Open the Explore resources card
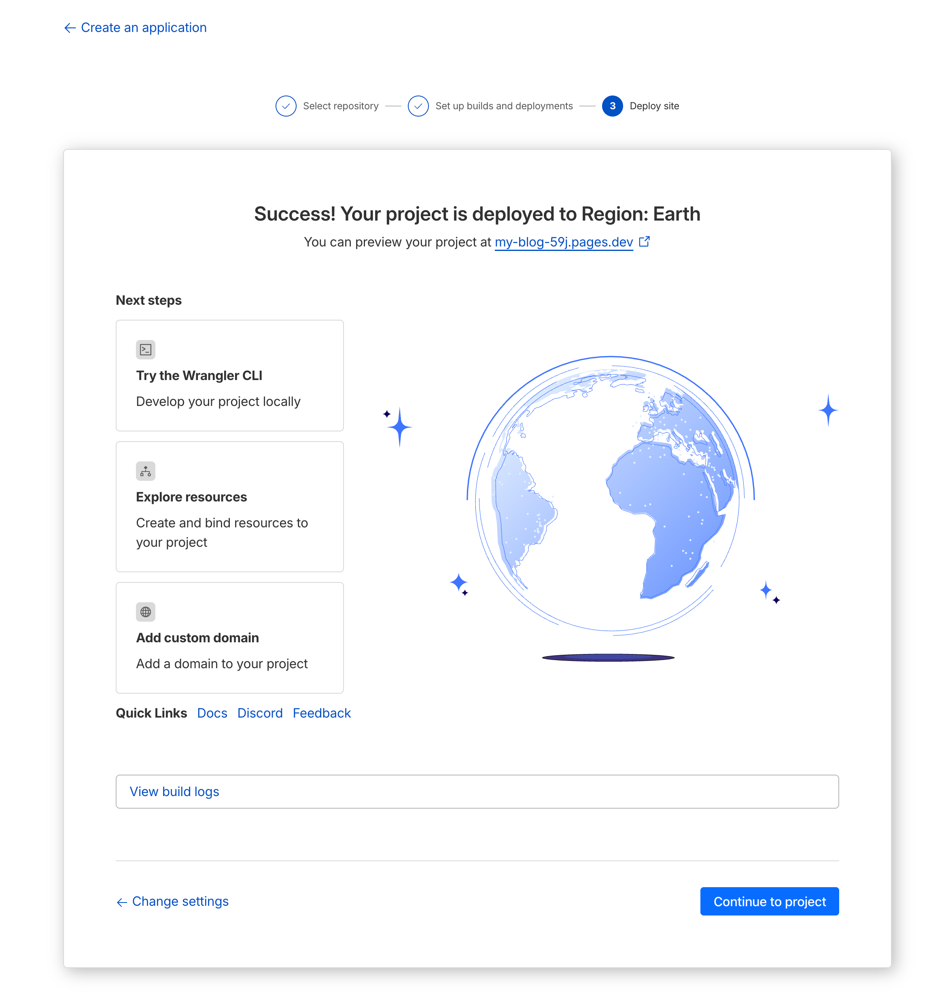Viewport: 946px width, 994px height. [x=229, y=507]
